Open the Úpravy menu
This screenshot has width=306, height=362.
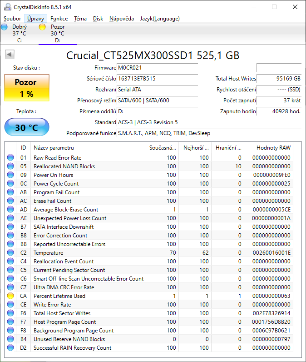[35, 19]
